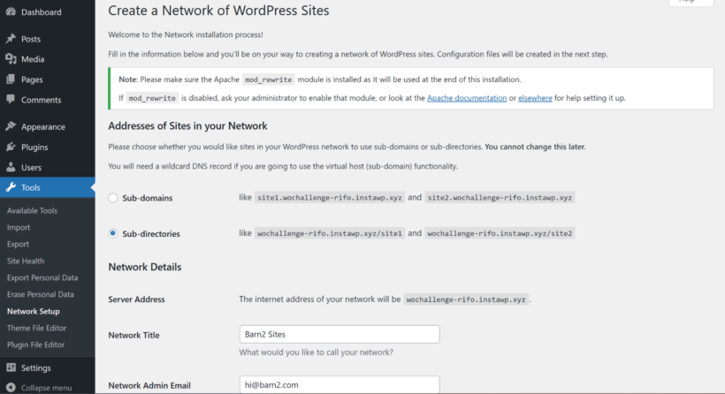Click the Dashboard gauge icon

pyautogui.click(x=11, y=11)
